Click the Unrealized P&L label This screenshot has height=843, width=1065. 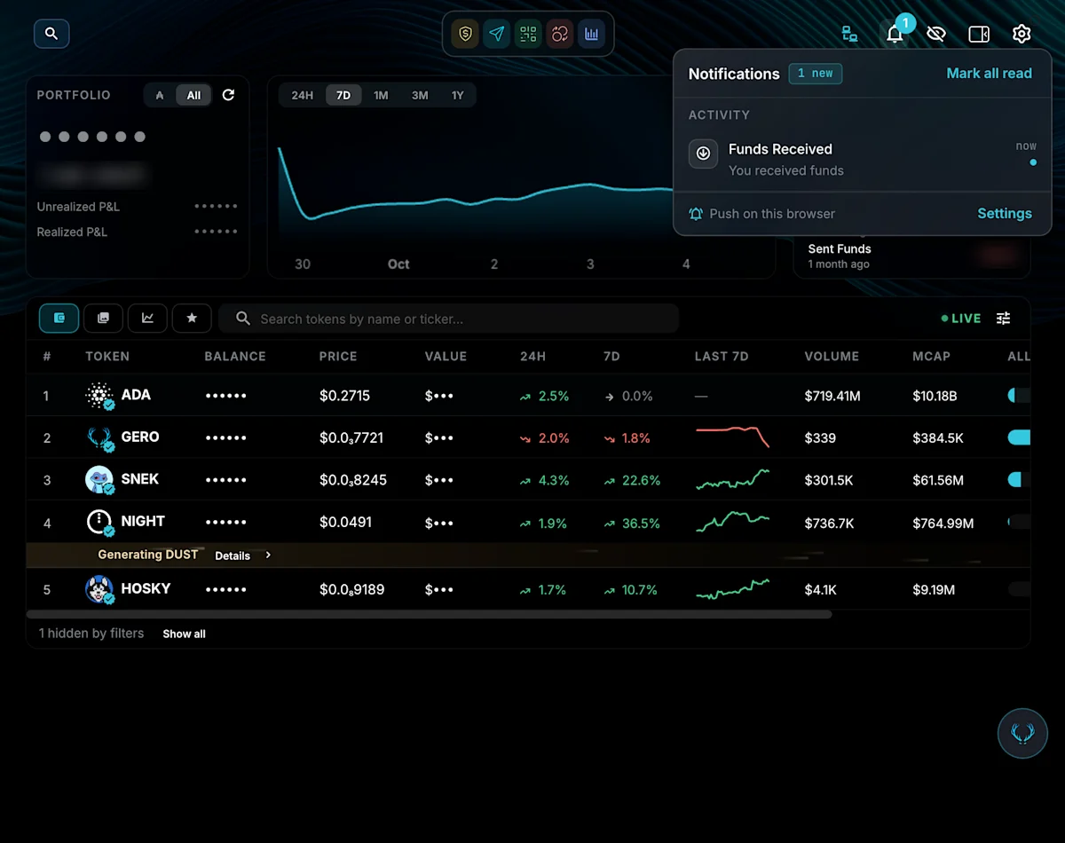[x=78, y=207]
